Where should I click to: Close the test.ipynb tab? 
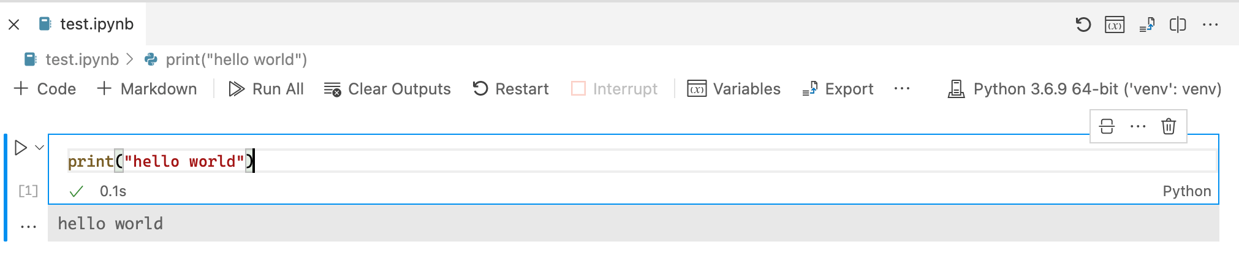[x=14, y=25]
